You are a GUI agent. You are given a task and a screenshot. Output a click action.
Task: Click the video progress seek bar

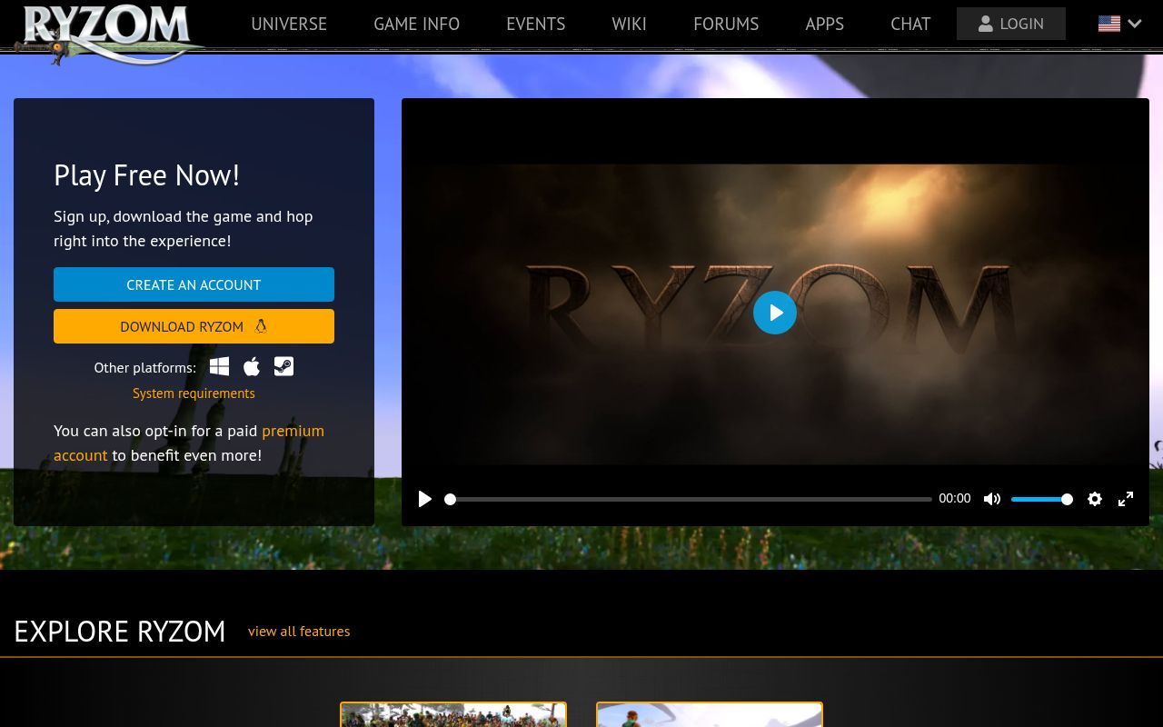point(691,499)
